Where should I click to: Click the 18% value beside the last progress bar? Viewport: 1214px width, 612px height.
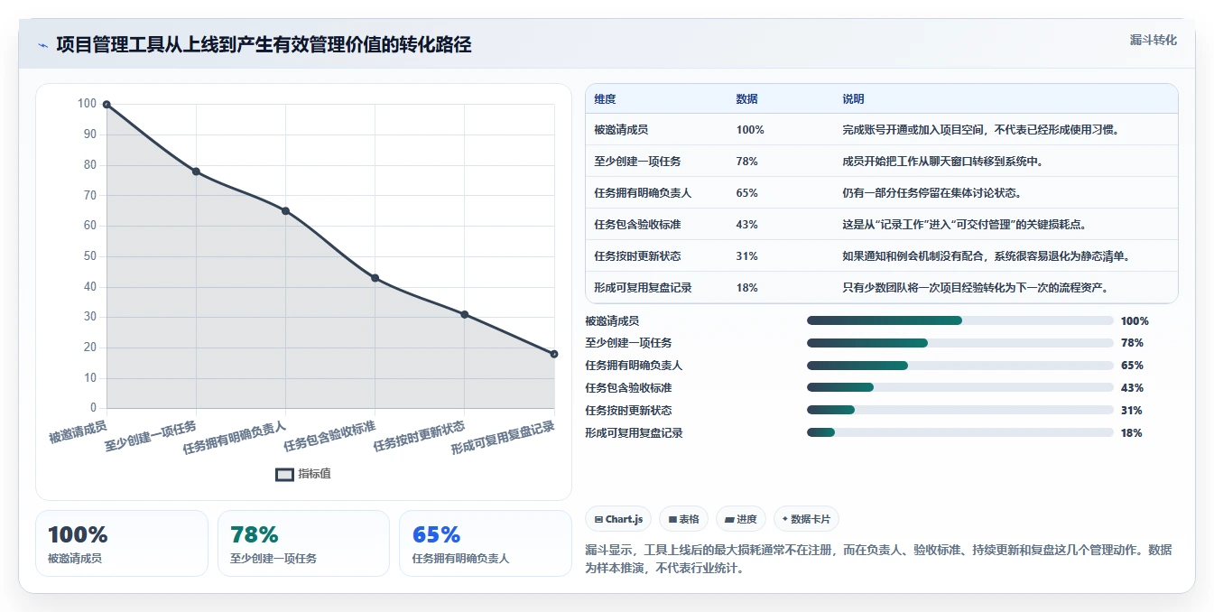1132,433
